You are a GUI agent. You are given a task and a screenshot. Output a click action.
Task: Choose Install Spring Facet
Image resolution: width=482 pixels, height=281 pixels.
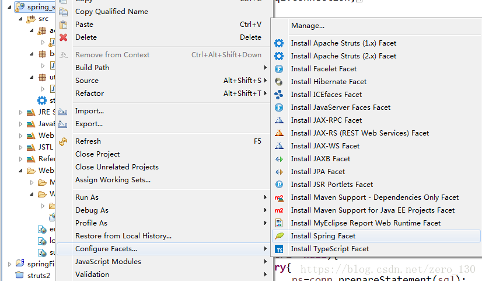[x=376, y=236]
